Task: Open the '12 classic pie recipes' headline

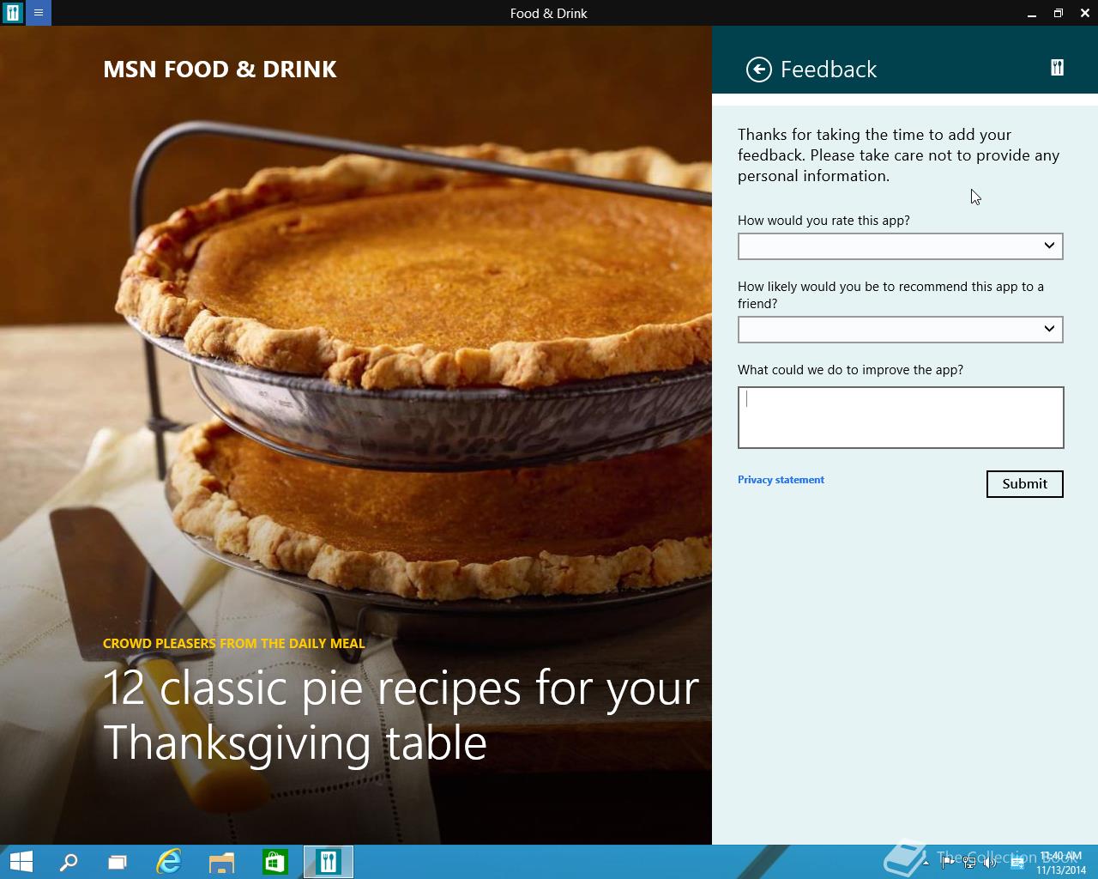Action: [401, 715]
